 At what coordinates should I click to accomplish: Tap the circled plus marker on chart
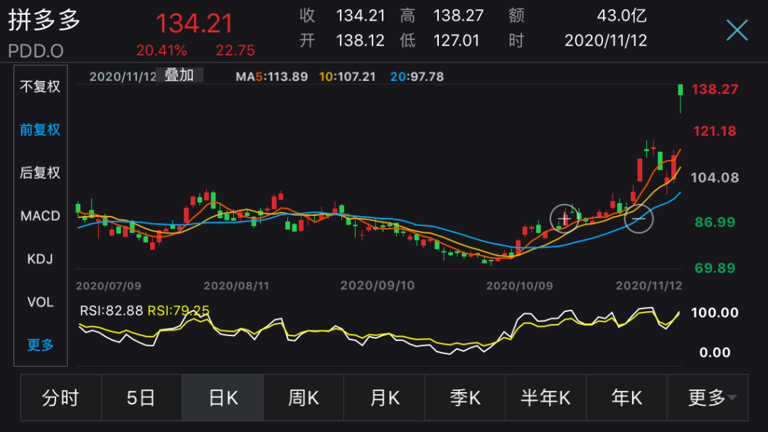(564, 219)
